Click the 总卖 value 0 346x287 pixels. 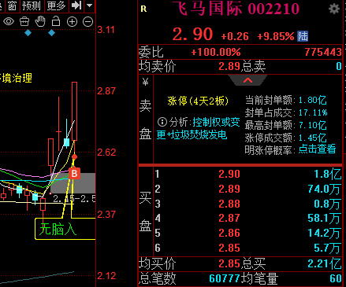point(339,66)
